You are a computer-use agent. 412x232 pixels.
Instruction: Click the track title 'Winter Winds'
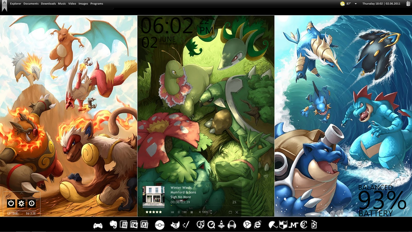click(x=181, y=188)
